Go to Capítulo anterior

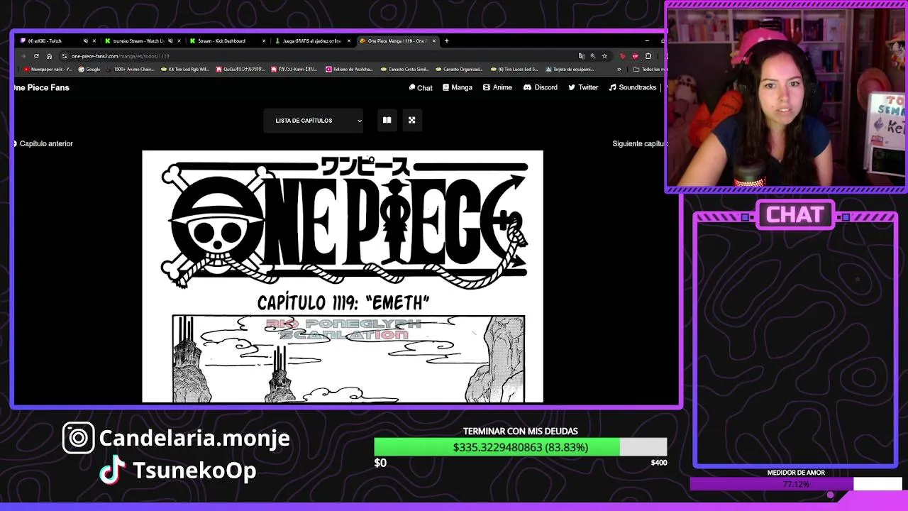click(43, 143)
